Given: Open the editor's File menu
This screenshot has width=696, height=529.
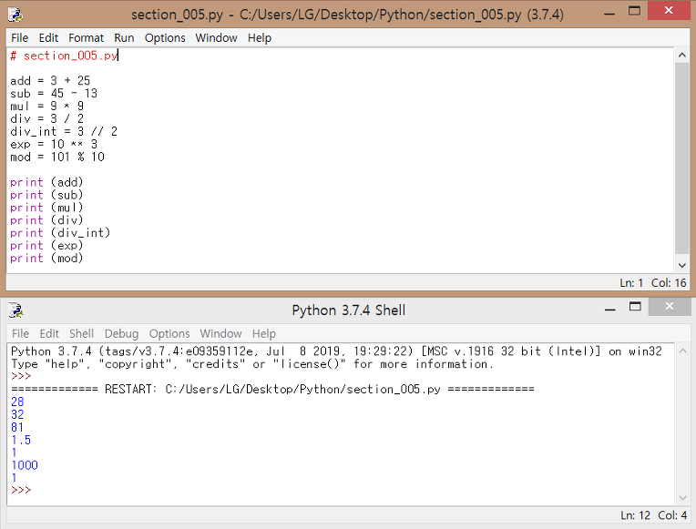Looking at the screenshot, I should (19, 37).
